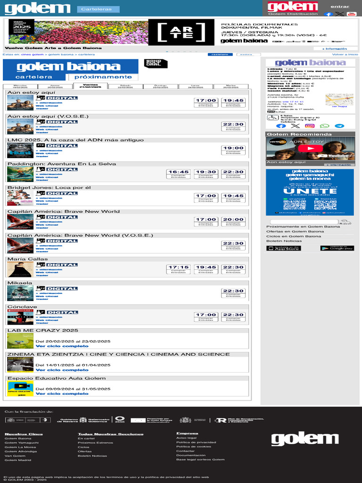
Task: Buy 20:00 tickets for Capitán América
Action: coord(233,222)
